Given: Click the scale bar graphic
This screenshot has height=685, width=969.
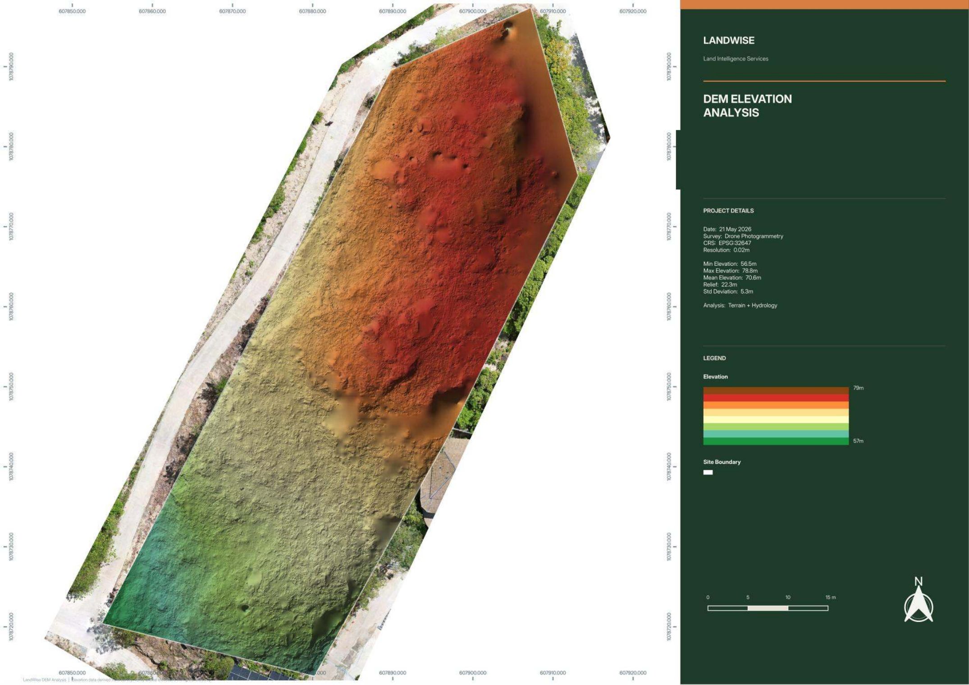Looking at the screenshot, I should click(768, 608).
